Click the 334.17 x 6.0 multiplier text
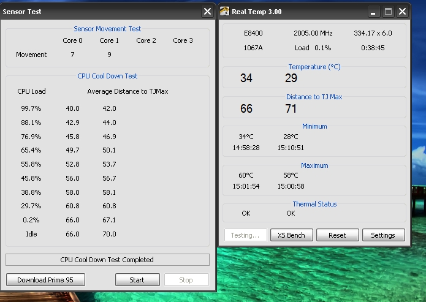This screenshot has width=426, height=302. point(373,33)
